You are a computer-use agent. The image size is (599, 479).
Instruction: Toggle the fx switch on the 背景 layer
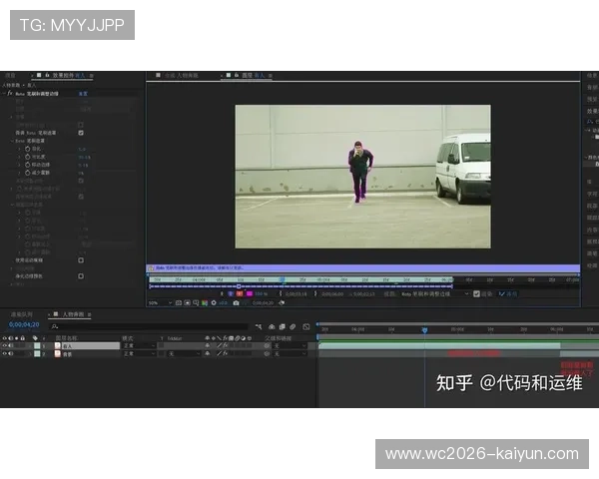pos(226,353)
